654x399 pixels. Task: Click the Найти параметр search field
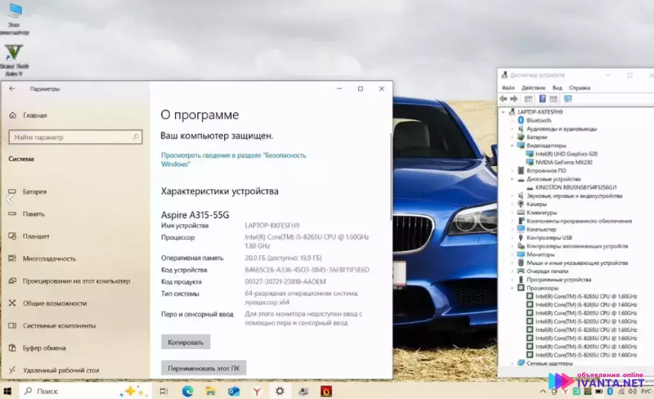tap(75, 137)
